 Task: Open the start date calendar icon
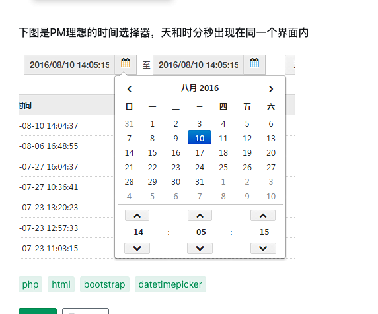[126, 64]
